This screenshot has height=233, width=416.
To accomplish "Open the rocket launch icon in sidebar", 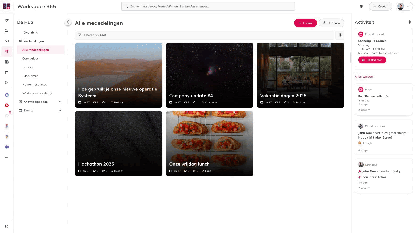I will tap(7, 20).
